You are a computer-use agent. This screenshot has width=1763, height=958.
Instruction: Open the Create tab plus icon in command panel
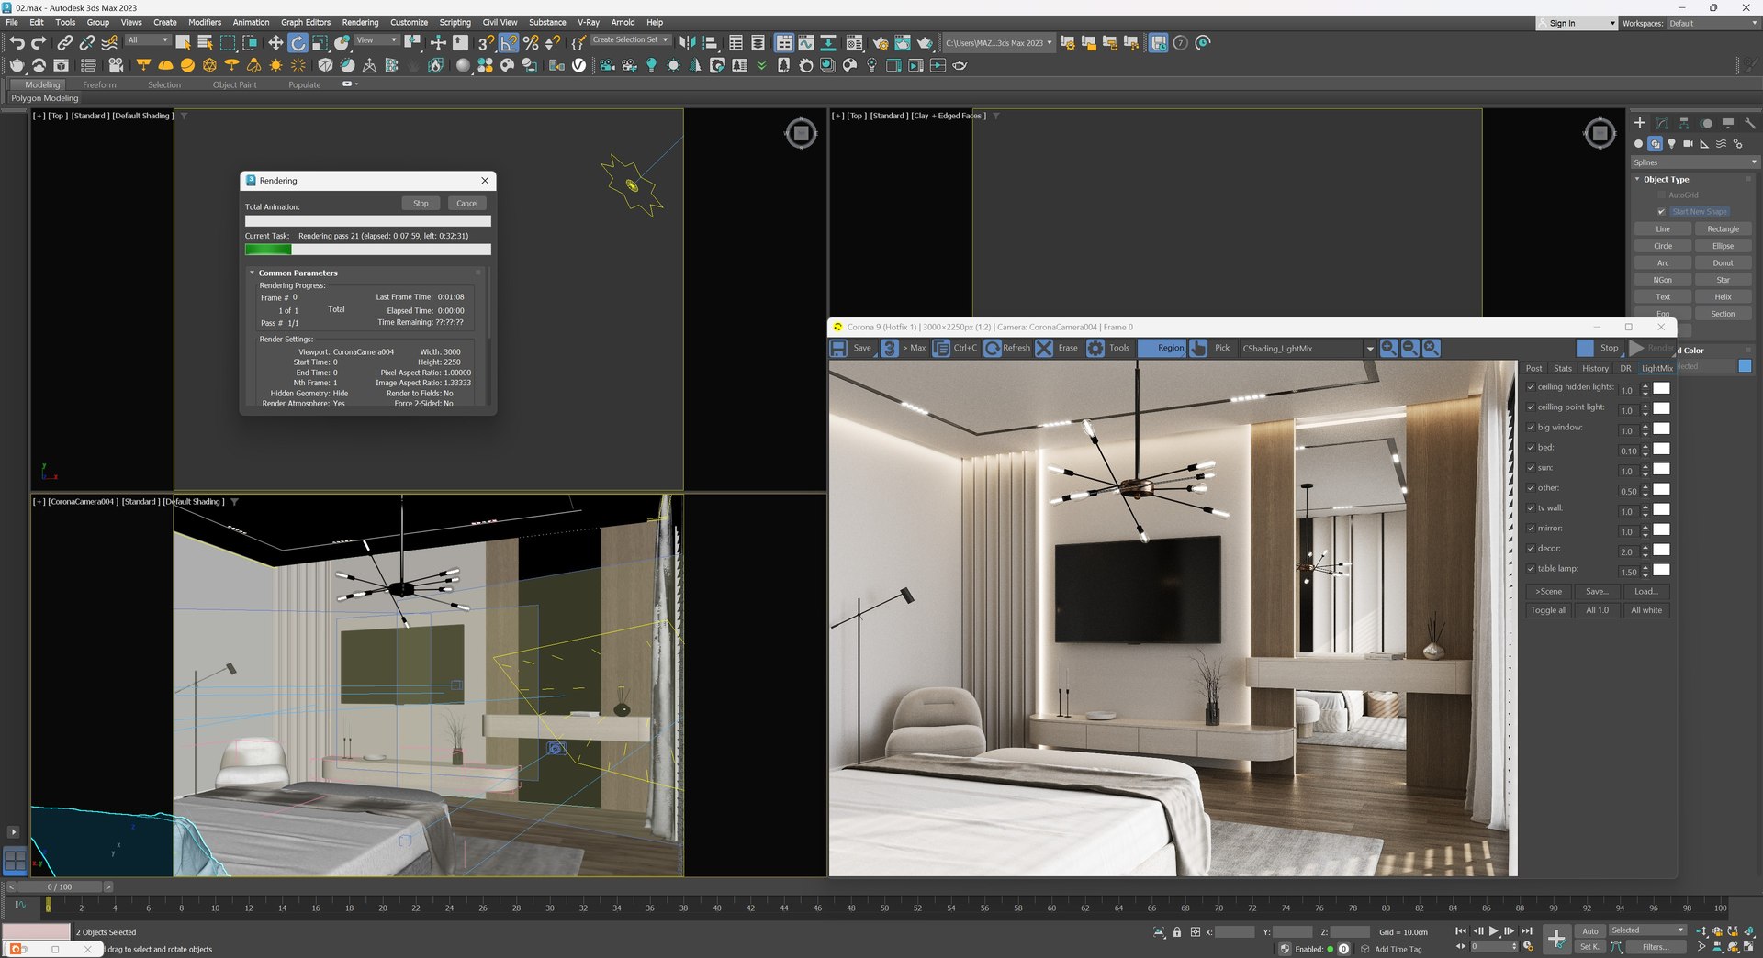1640,123
